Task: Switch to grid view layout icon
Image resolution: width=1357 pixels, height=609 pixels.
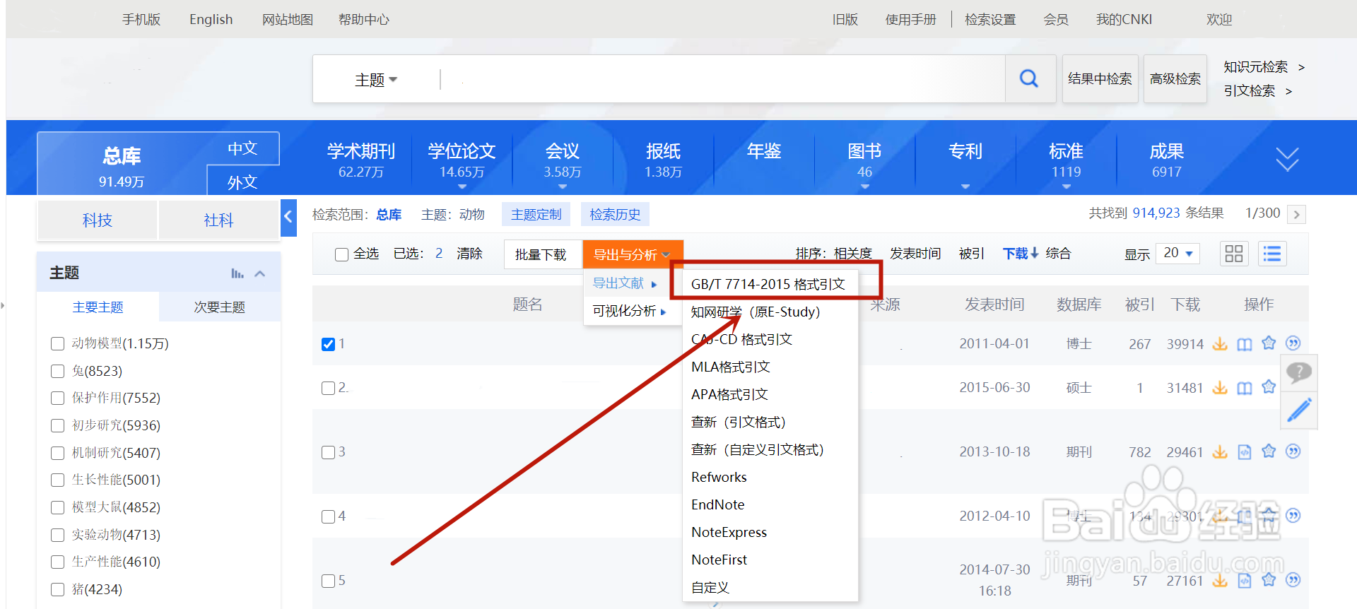Action: pyautogui.click(x=1234, y=254)
